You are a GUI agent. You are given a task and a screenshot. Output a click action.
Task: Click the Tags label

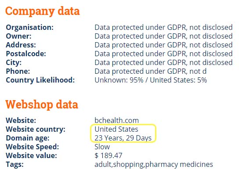tap(14, 165)
